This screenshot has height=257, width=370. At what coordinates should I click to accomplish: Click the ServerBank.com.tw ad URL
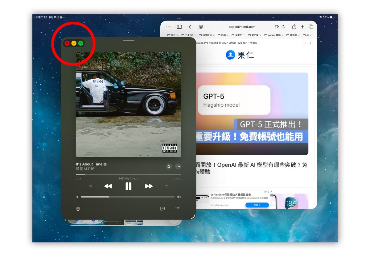click(x=219, y=205)
